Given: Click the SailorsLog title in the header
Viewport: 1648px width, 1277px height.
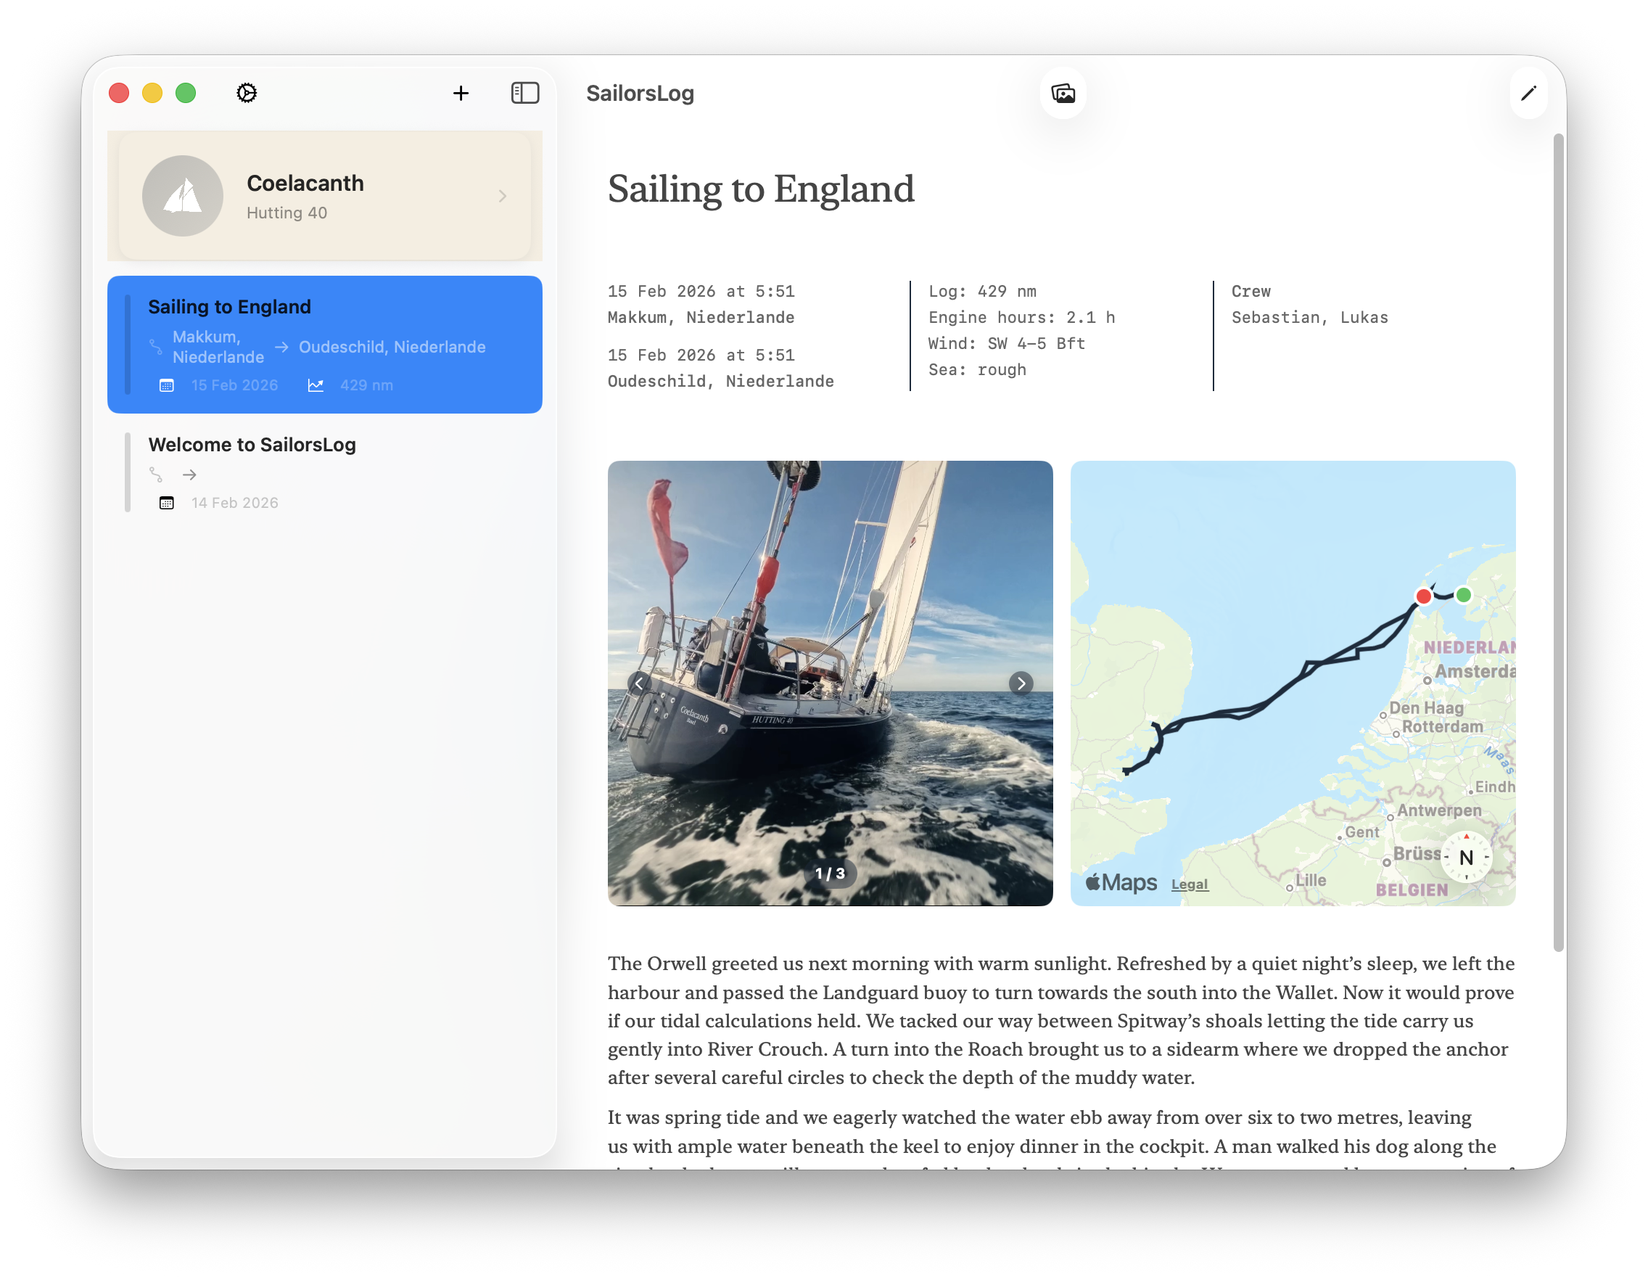Looking at the screenshot, I should (640, 92).
